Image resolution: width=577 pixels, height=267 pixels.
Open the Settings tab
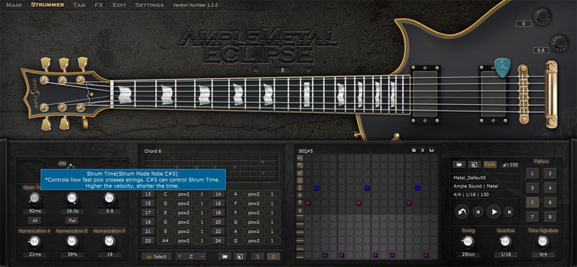click(149, 5)
